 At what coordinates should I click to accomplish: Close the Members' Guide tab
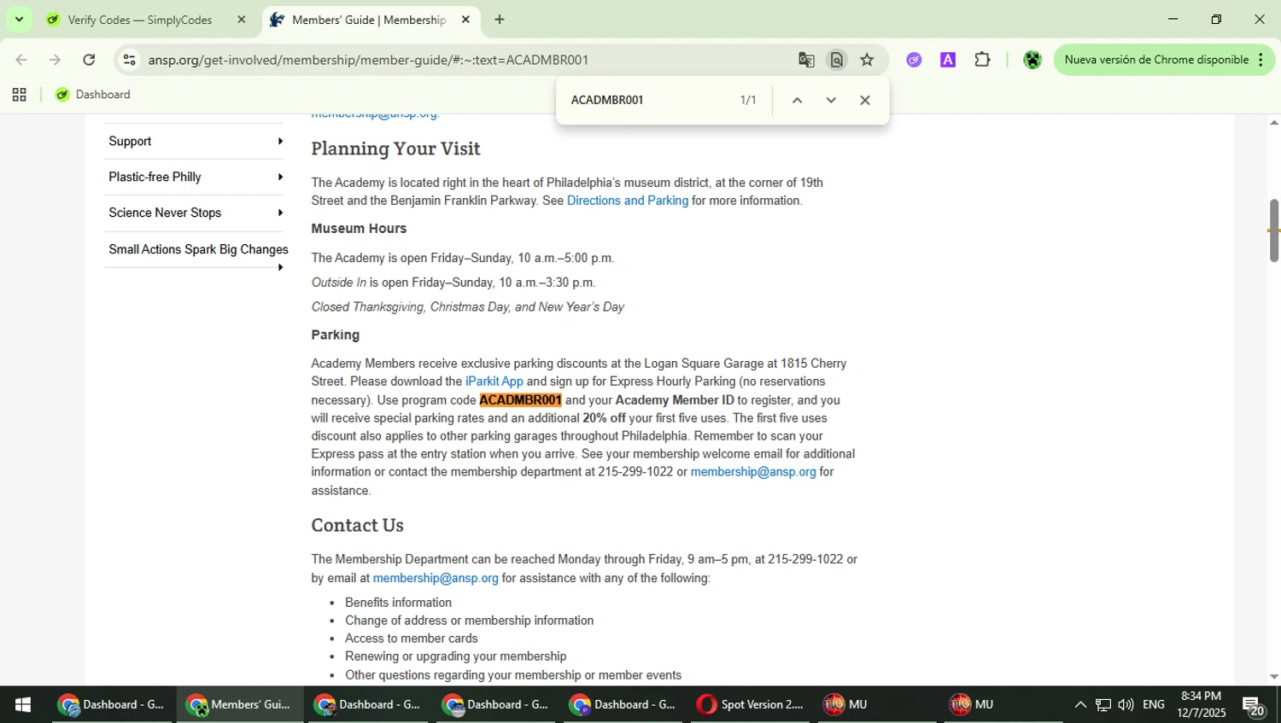[465, 20]
